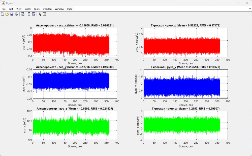The height and width of the screenshot is (156, 252).
Task: Print the figure using the printer icon
Action: tap(16, 14)
